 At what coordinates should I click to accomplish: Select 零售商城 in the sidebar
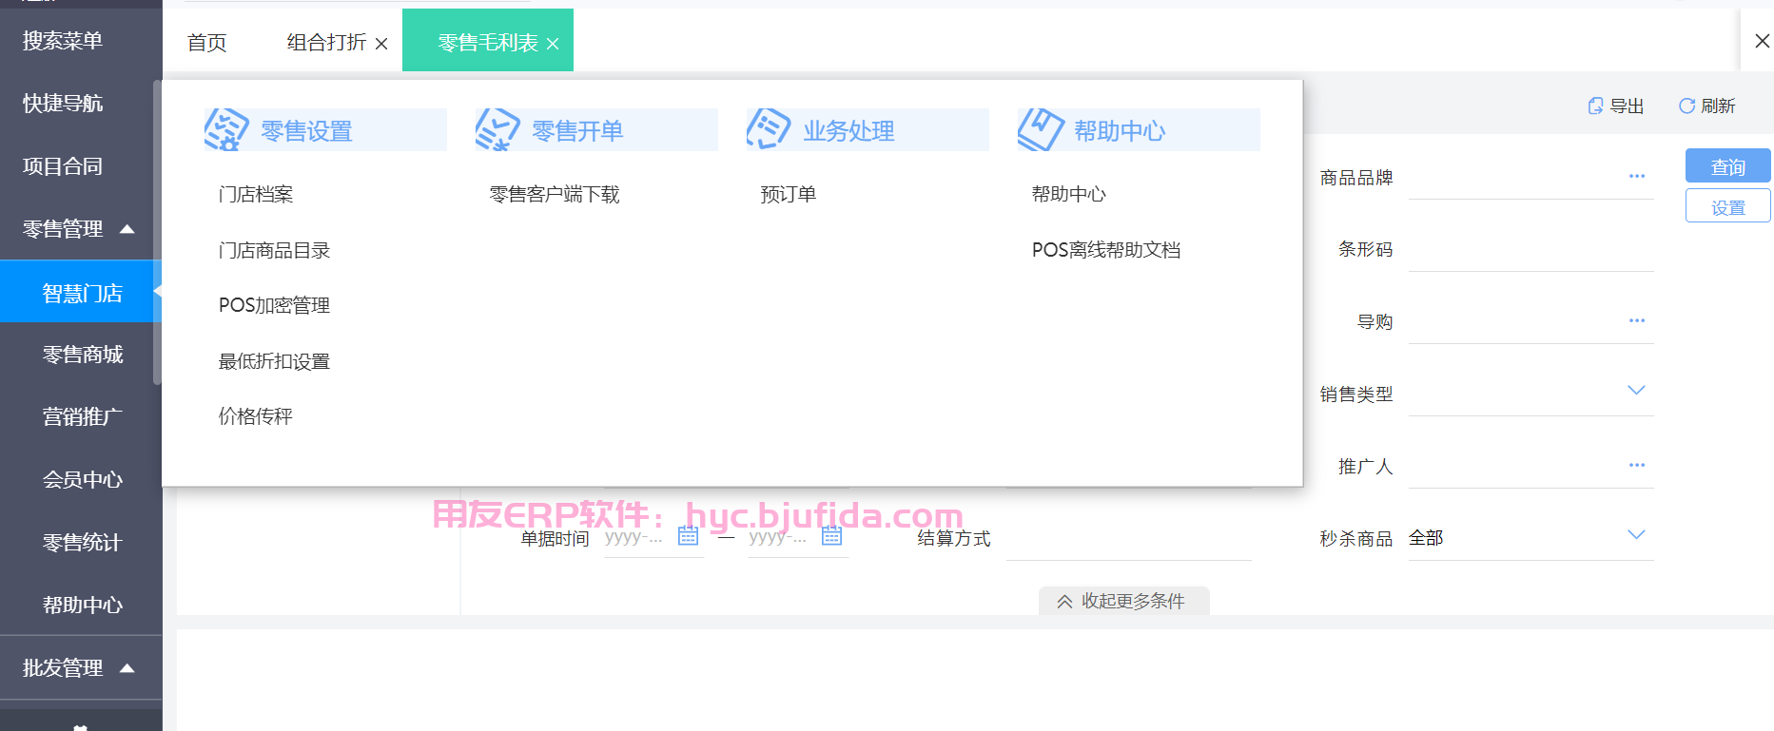point(81,355)
